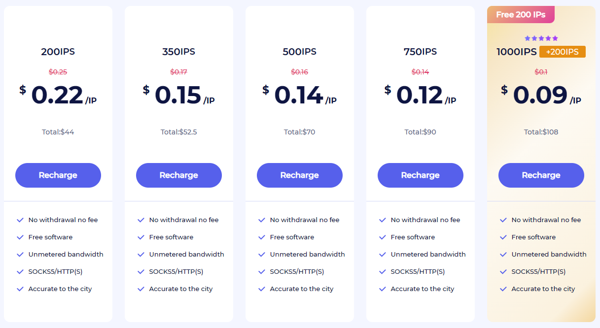This screenshot has height=328, width=600.
Task: Click checkmark beside SOCKS5/HTTP(S) in 750IPS card
Action: (x=383, y=272)
